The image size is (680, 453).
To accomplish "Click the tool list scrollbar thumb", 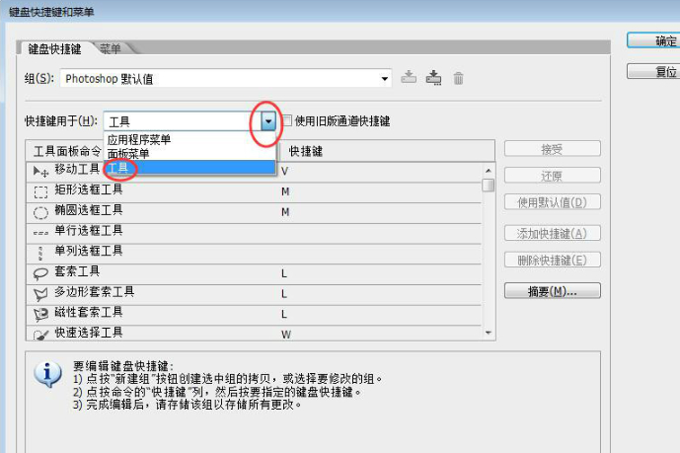I will click(x=489, y=186).
